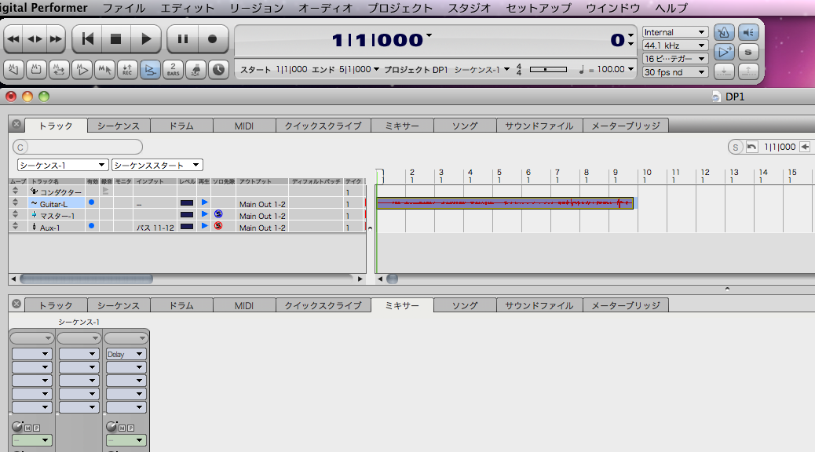Toggle enable dot for Aux-1 track
The width and height of the screenshot is (815, 452).
pos(92,225)
